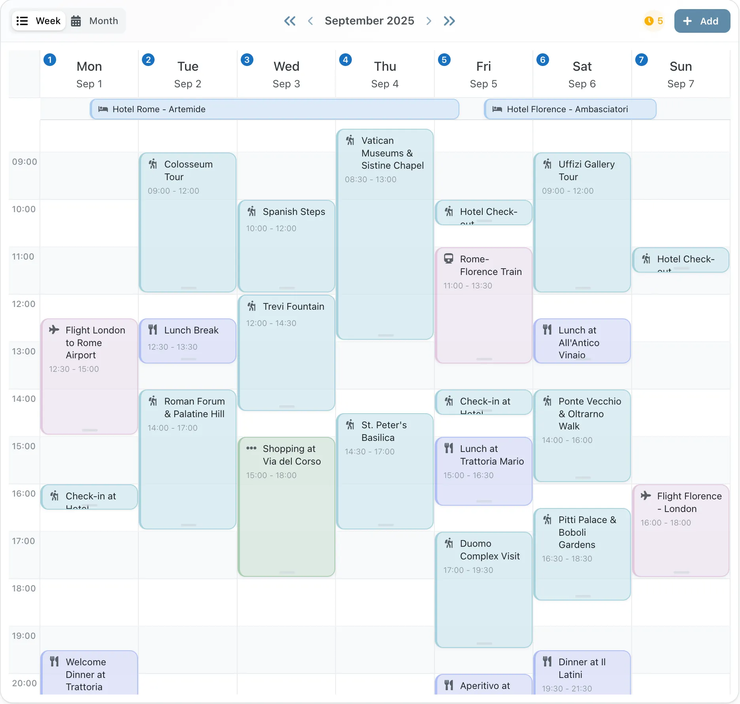740x704 pixels.
Task: Click the Add button
Action: pos(702,21)
